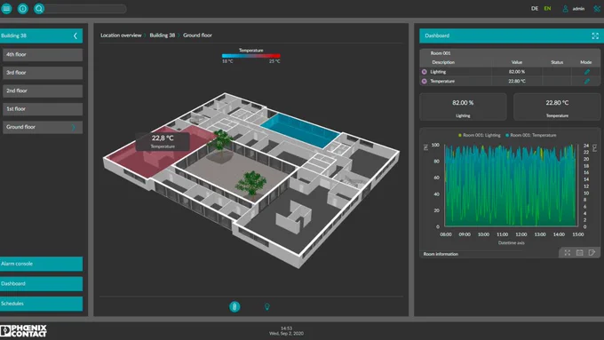Click the 14:53 date and time display
This screenshot has height=340, width=604.
(286, 331)
